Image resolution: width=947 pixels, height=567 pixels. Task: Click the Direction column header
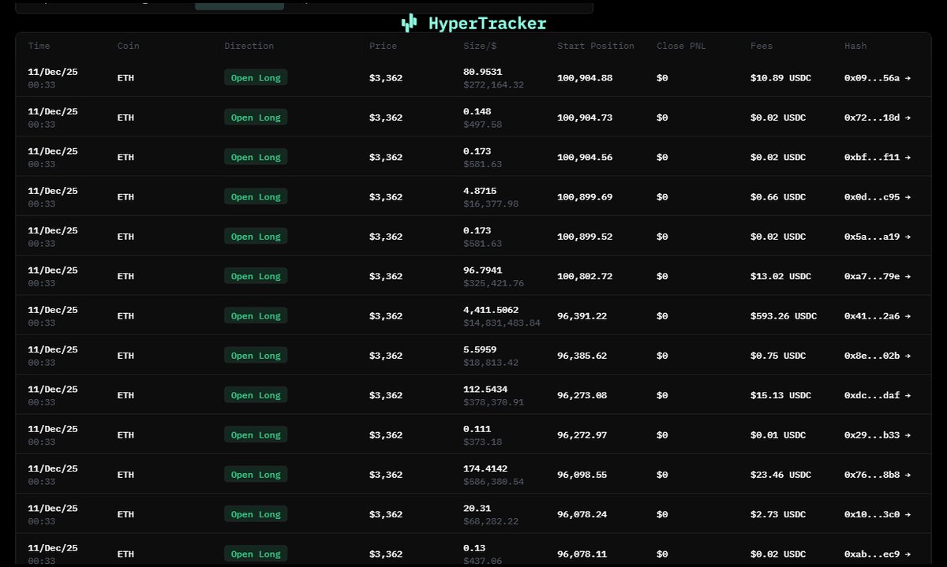pyautogui.click(x=249, y=46)
